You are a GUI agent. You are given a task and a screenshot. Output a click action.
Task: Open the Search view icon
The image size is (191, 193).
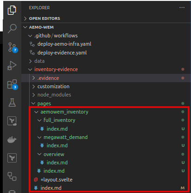(x=12, y=29)
